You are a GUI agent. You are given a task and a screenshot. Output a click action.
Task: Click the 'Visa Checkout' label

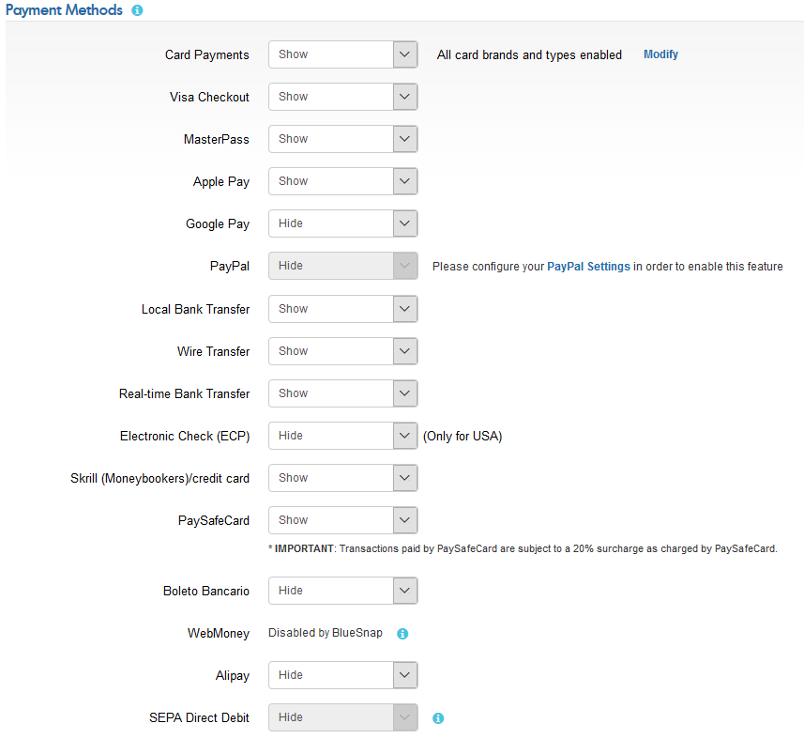[x=210, y=97]
